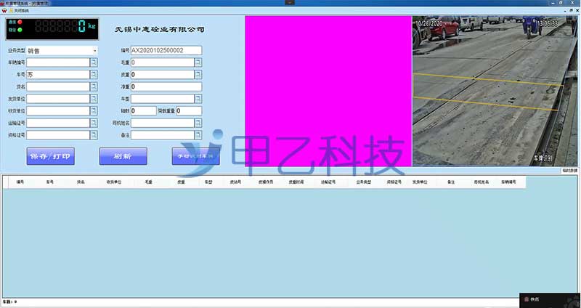Image resolution: width=581 pixels, height=308 pixels.
Task: Click the lookup icon beside 备注 field
Action: (198, 134)
